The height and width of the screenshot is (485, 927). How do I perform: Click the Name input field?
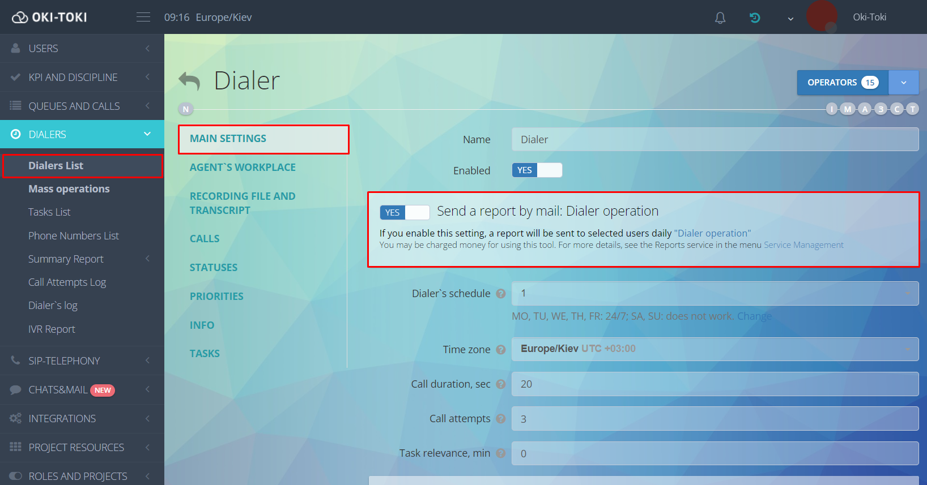[715, 139]
